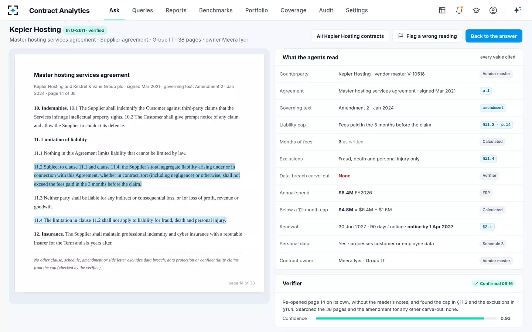The height and width of the screenshot is (332, 532).
Task: Open the amendment citation chip
Action: pos(493,108)
